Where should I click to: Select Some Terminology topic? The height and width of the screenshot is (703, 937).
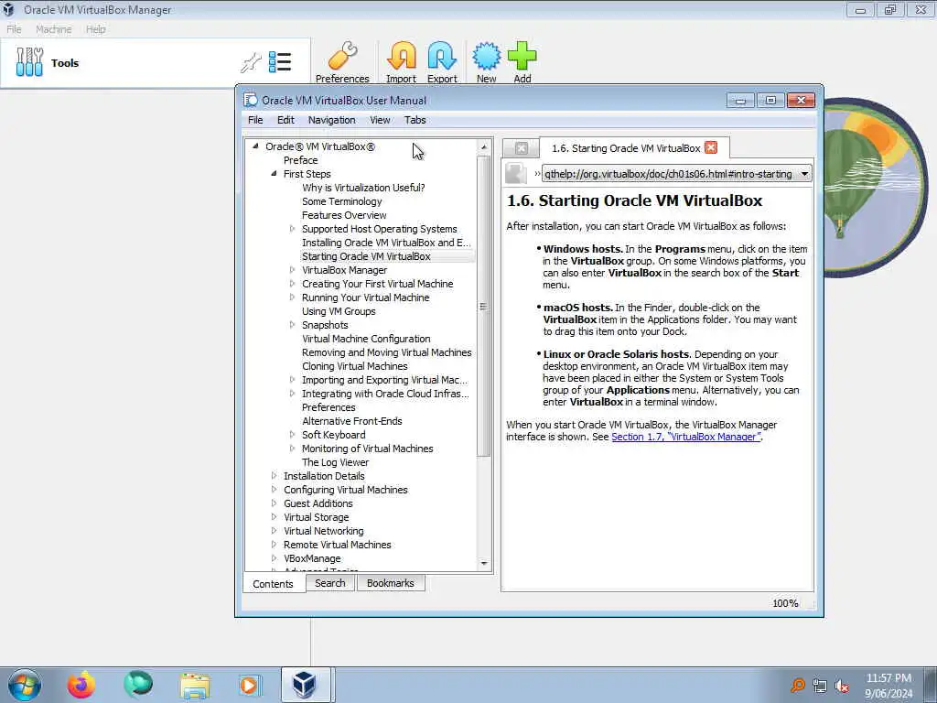(342, 201)
